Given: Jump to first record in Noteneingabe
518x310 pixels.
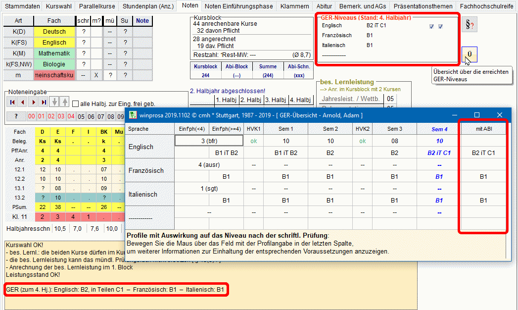Looking at the screenshot, I should (12, 103).
